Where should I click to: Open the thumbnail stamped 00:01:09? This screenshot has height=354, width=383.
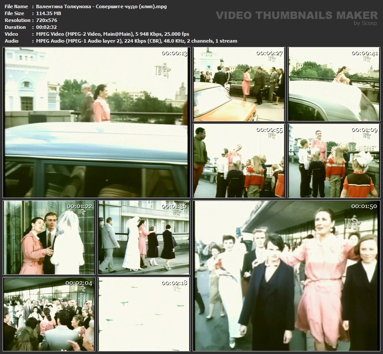[x=334, y=161]
